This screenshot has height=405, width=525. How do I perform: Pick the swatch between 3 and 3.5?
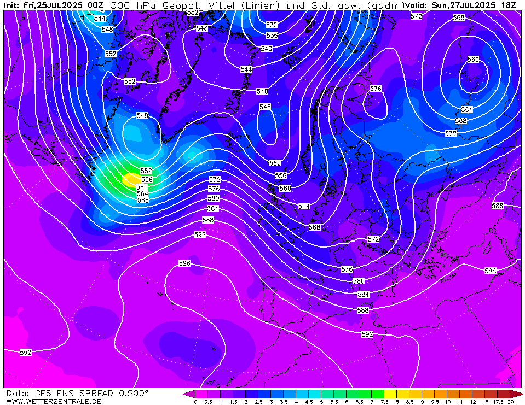277,394
